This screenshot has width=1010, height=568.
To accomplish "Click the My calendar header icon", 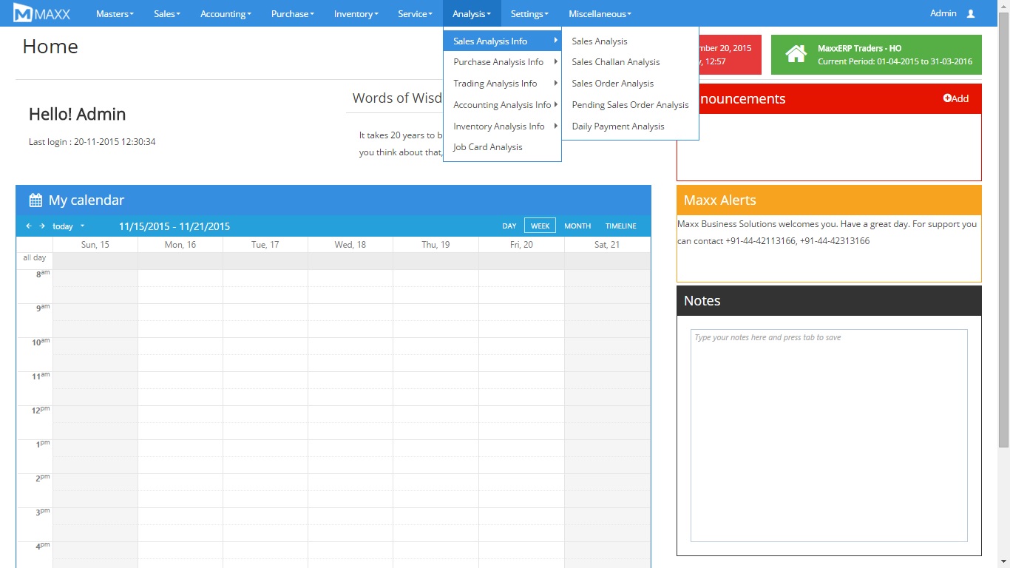I will pyautogui.click(x=35, y=200).
